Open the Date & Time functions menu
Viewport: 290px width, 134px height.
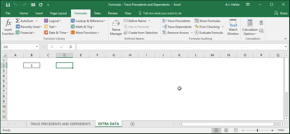(56, 33)
